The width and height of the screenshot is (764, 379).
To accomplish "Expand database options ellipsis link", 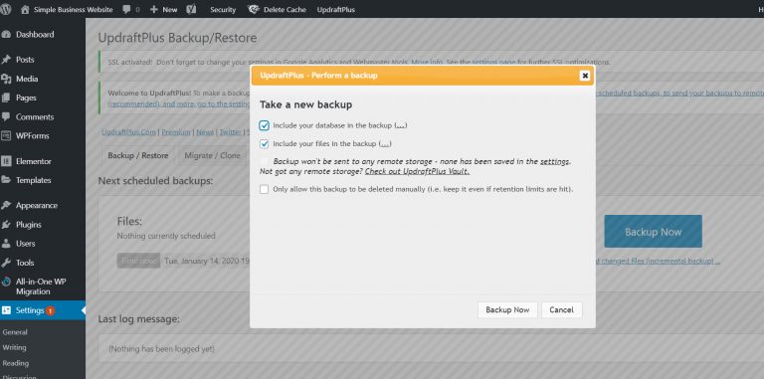I will tap(401, 125).
